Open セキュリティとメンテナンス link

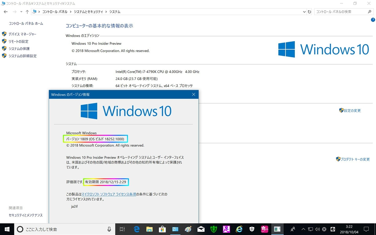26,215
